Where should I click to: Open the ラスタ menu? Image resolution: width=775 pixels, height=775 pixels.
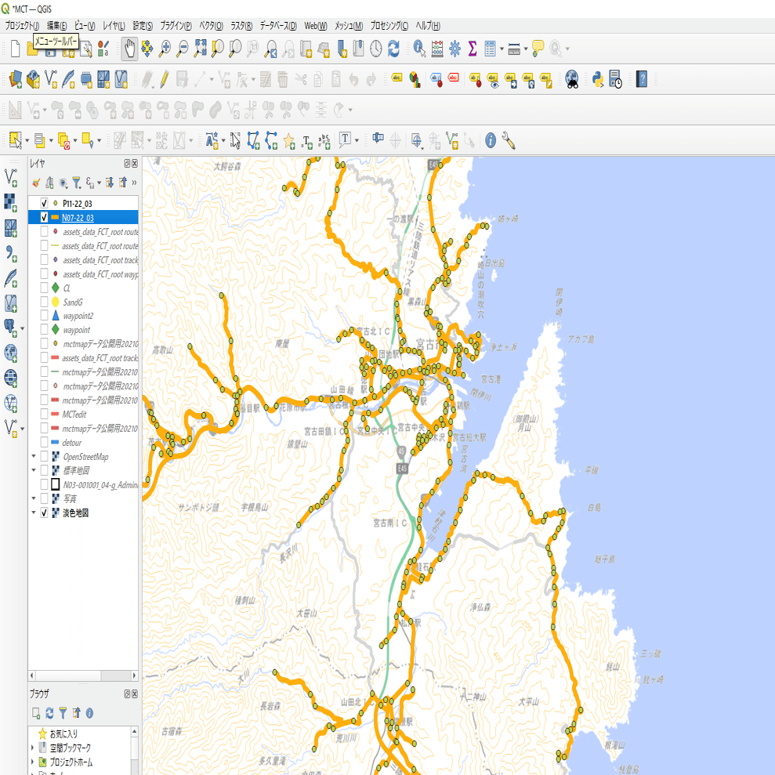click(241, 26)
